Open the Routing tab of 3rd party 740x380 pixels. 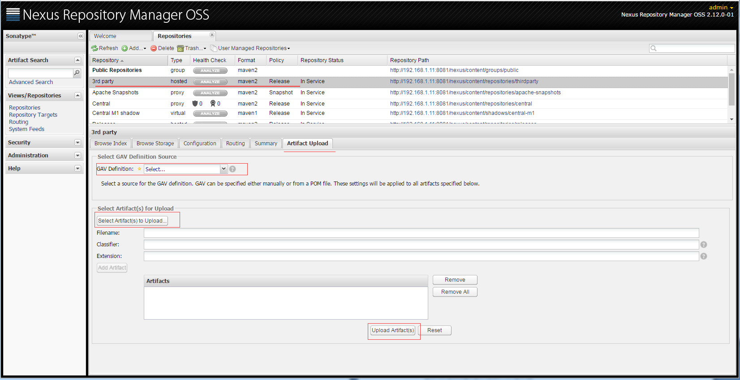[235, 144]
